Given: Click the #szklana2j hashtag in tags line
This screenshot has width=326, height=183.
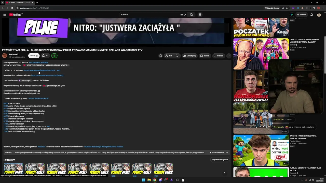Looking at the screenshot, I should [x=97, y=147].
